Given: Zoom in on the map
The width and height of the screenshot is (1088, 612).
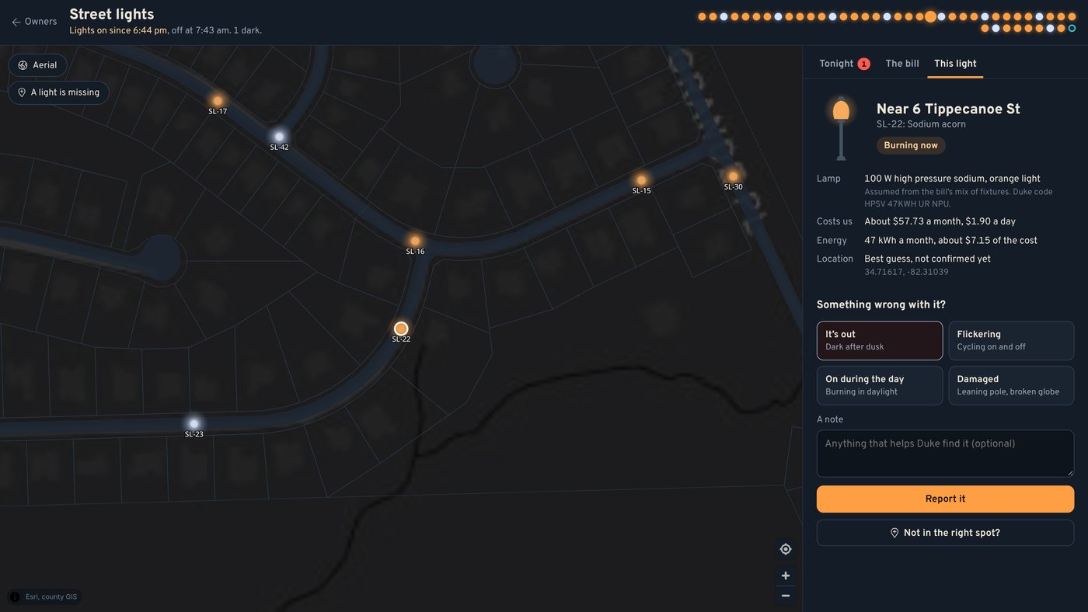Looking at the screenshot, I should pos(786,575).
